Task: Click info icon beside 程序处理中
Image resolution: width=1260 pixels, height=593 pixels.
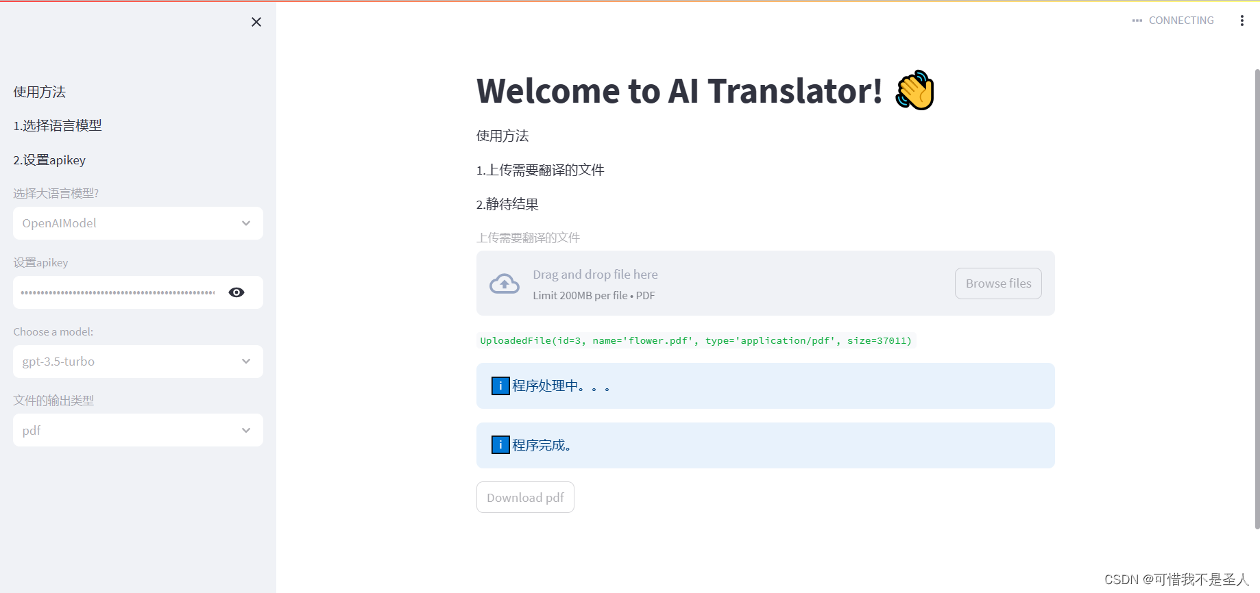Action: coord(500,386)
